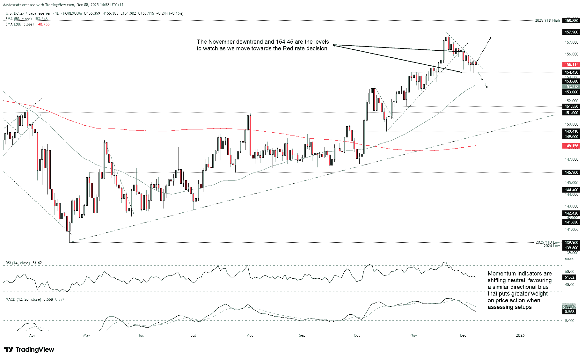This screenshot has height=359, width=585.
Task: Select the 2025 YTD High 158.880 label
Action: click(571, 20)
